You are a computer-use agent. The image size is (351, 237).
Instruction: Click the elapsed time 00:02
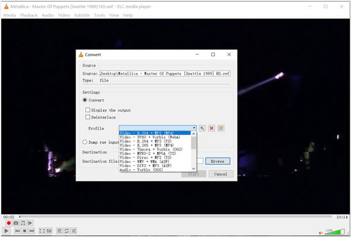click(x=9, y=217)
